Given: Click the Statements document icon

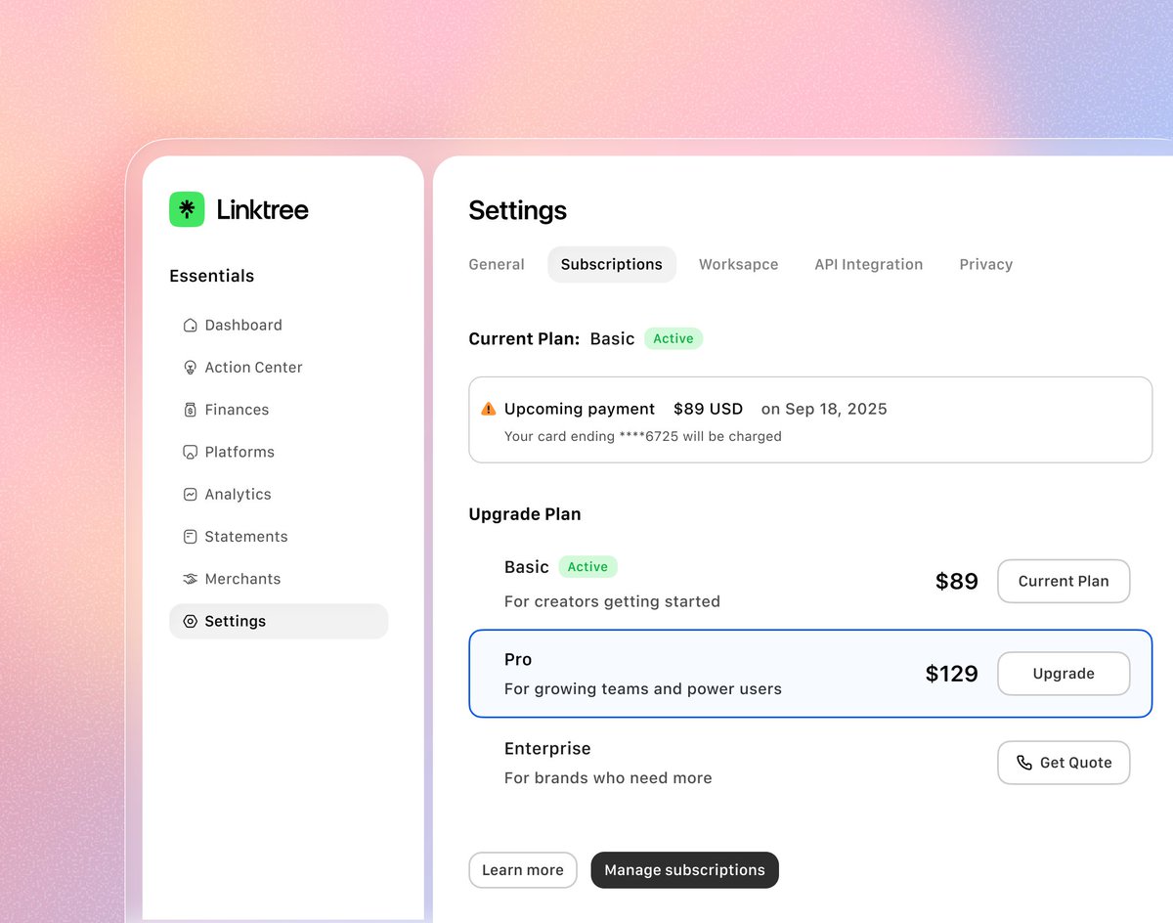Looking at the screenshot, I should 191,537.
